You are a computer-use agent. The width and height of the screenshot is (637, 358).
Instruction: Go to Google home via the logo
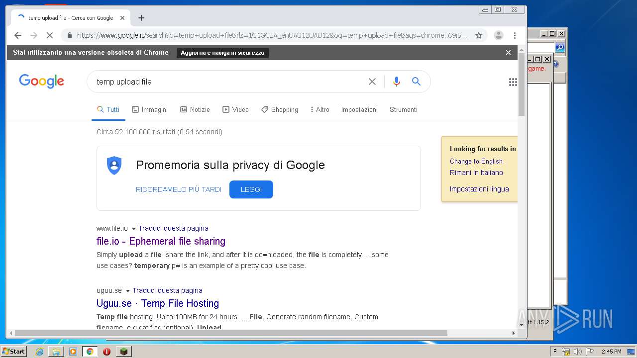click(x=41, y=81)
